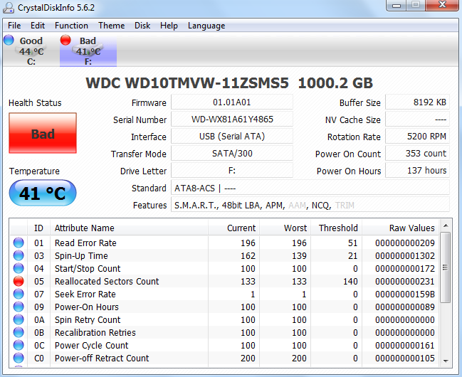This screenshot has width=462, height=377.
Task: Click the attribute list scrollbar thumb
Action: [x=445, y=267]
